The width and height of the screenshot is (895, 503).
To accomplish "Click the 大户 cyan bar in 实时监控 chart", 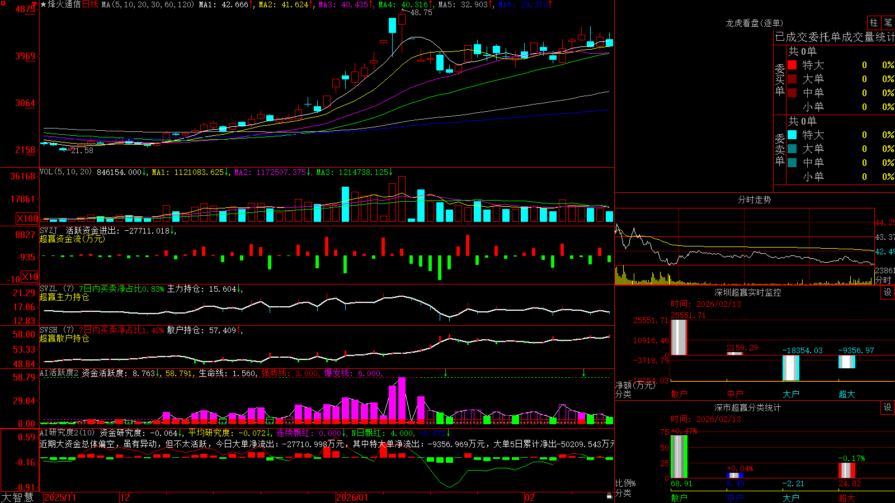I will [x=791, y=368].
